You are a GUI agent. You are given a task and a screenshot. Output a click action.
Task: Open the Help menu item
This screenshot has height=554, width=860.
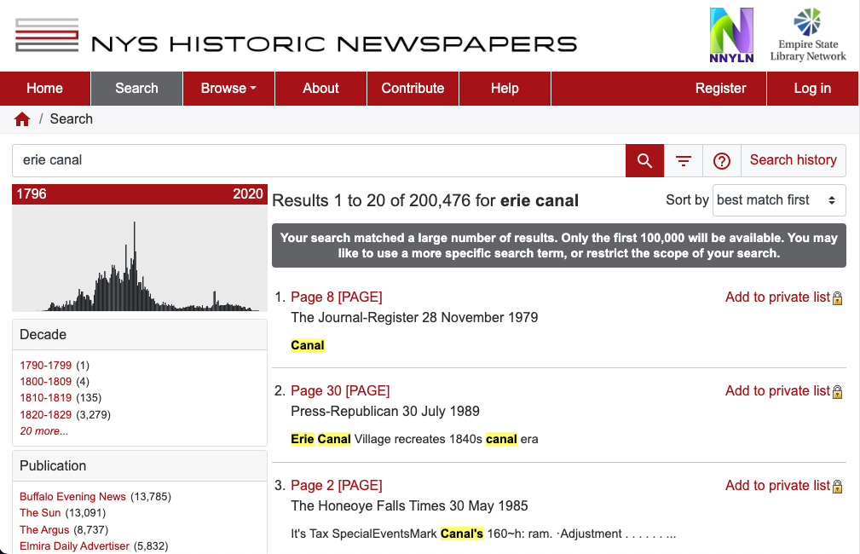[x=505, y=89]
